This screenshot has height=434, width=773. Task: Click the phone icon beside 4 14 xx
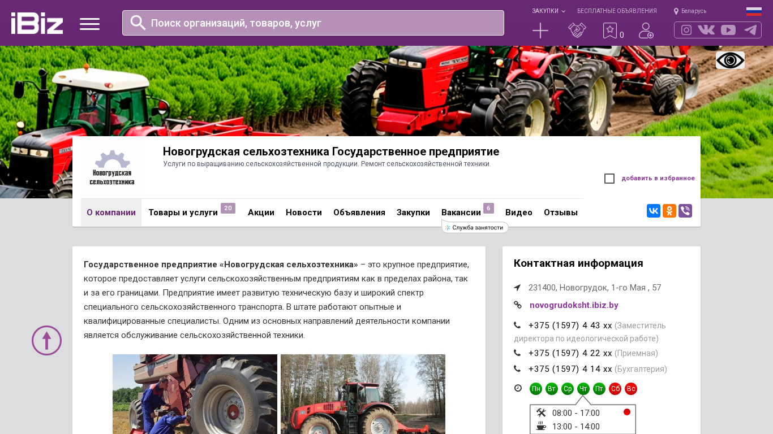click(x=517, y=369)
